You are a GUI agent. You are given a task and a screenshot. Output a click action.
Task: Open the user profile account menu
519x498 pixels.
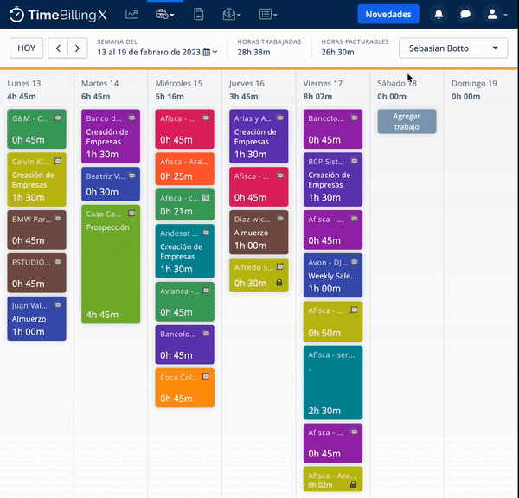[x=495, y=14]
